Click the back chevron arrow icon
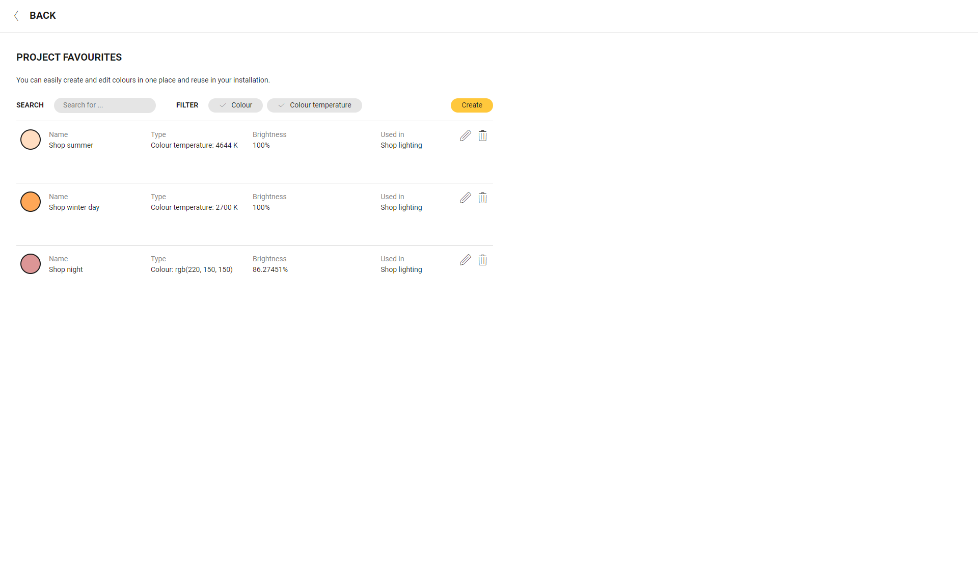The width and height of the screenshot is (978, 575). (16, 16)
